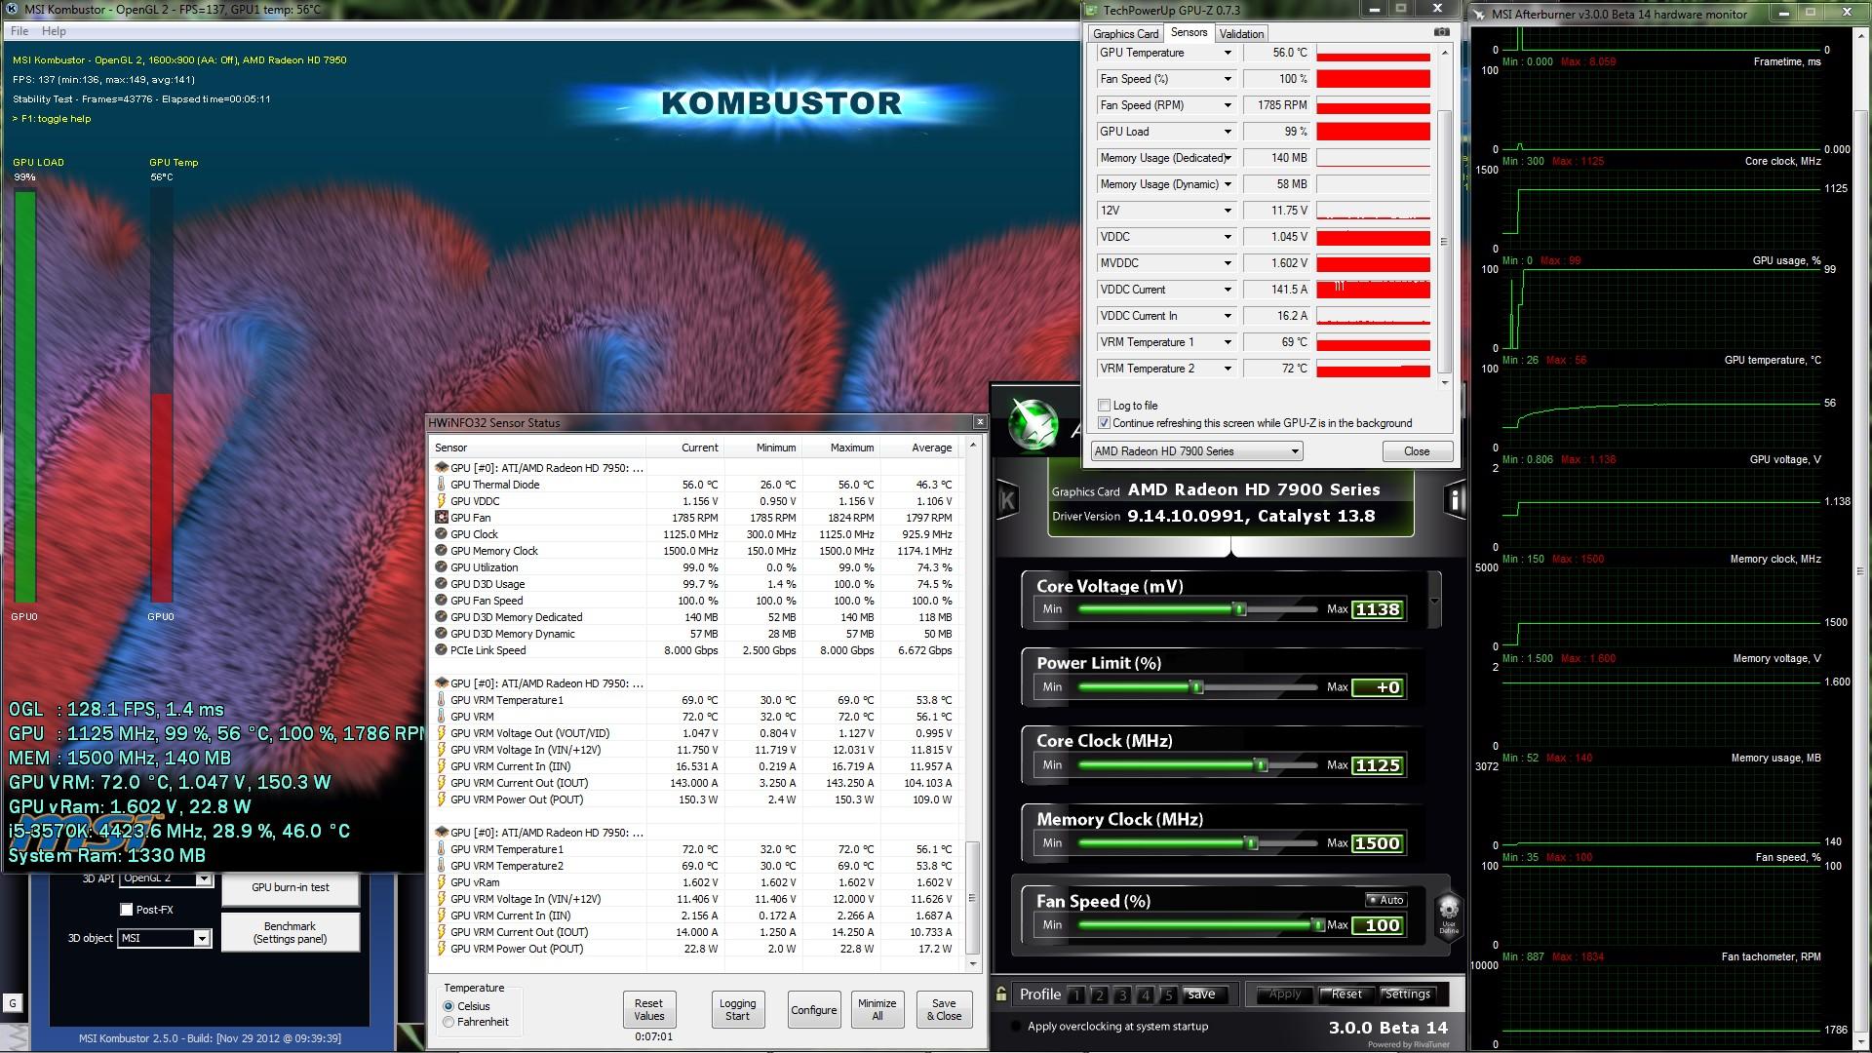Toggle Auto fan speed in Afterburner
The image size is (1872, 1053).
(x=1385, y=900)
